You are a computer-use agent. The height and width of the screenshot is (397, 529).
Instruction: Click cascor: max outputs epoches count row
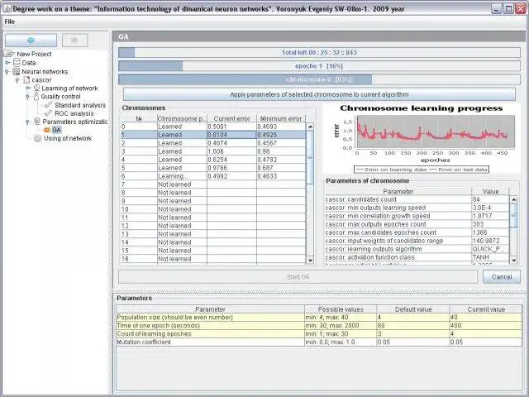pyautogui.click(x=417, y=224)
